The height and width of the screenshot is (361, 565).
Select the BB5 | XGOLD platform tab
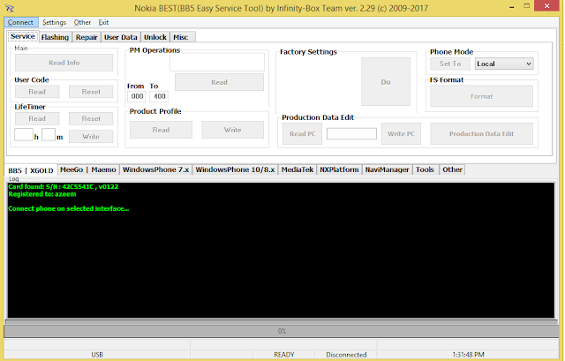(x=31, y=170)
